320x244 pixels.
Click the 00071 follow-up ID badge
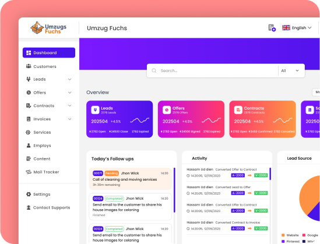[x=98, y=173]
